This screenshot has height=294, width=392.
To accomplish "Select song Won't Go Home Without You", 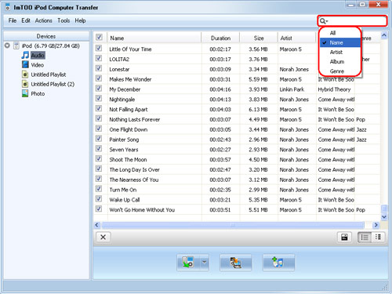I will (142, 210).
